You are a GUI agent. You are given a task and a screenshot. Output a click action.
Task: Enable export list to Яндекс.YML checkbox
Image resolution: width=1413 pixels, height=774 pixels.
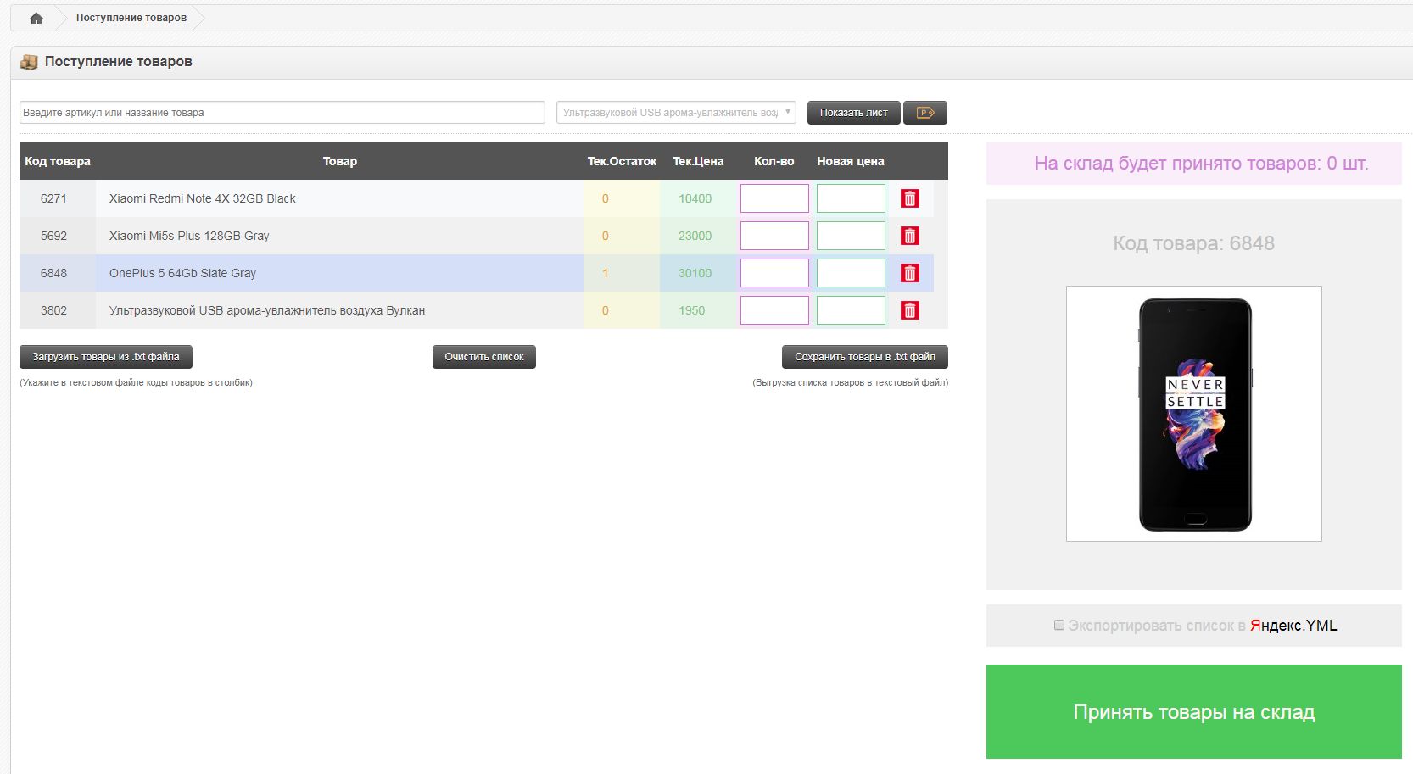coord(1058,625)
